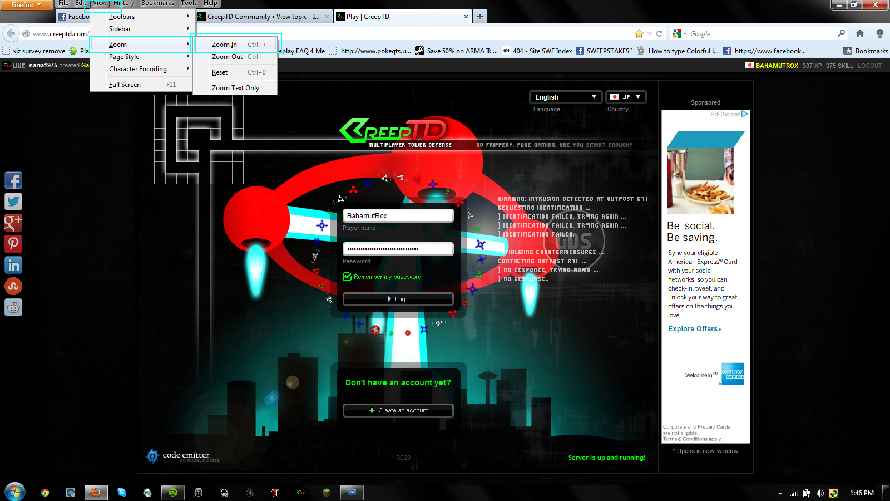Open the Bookmarks toolbar button
The height and width of the screenshot is (501, 890).
866,51
